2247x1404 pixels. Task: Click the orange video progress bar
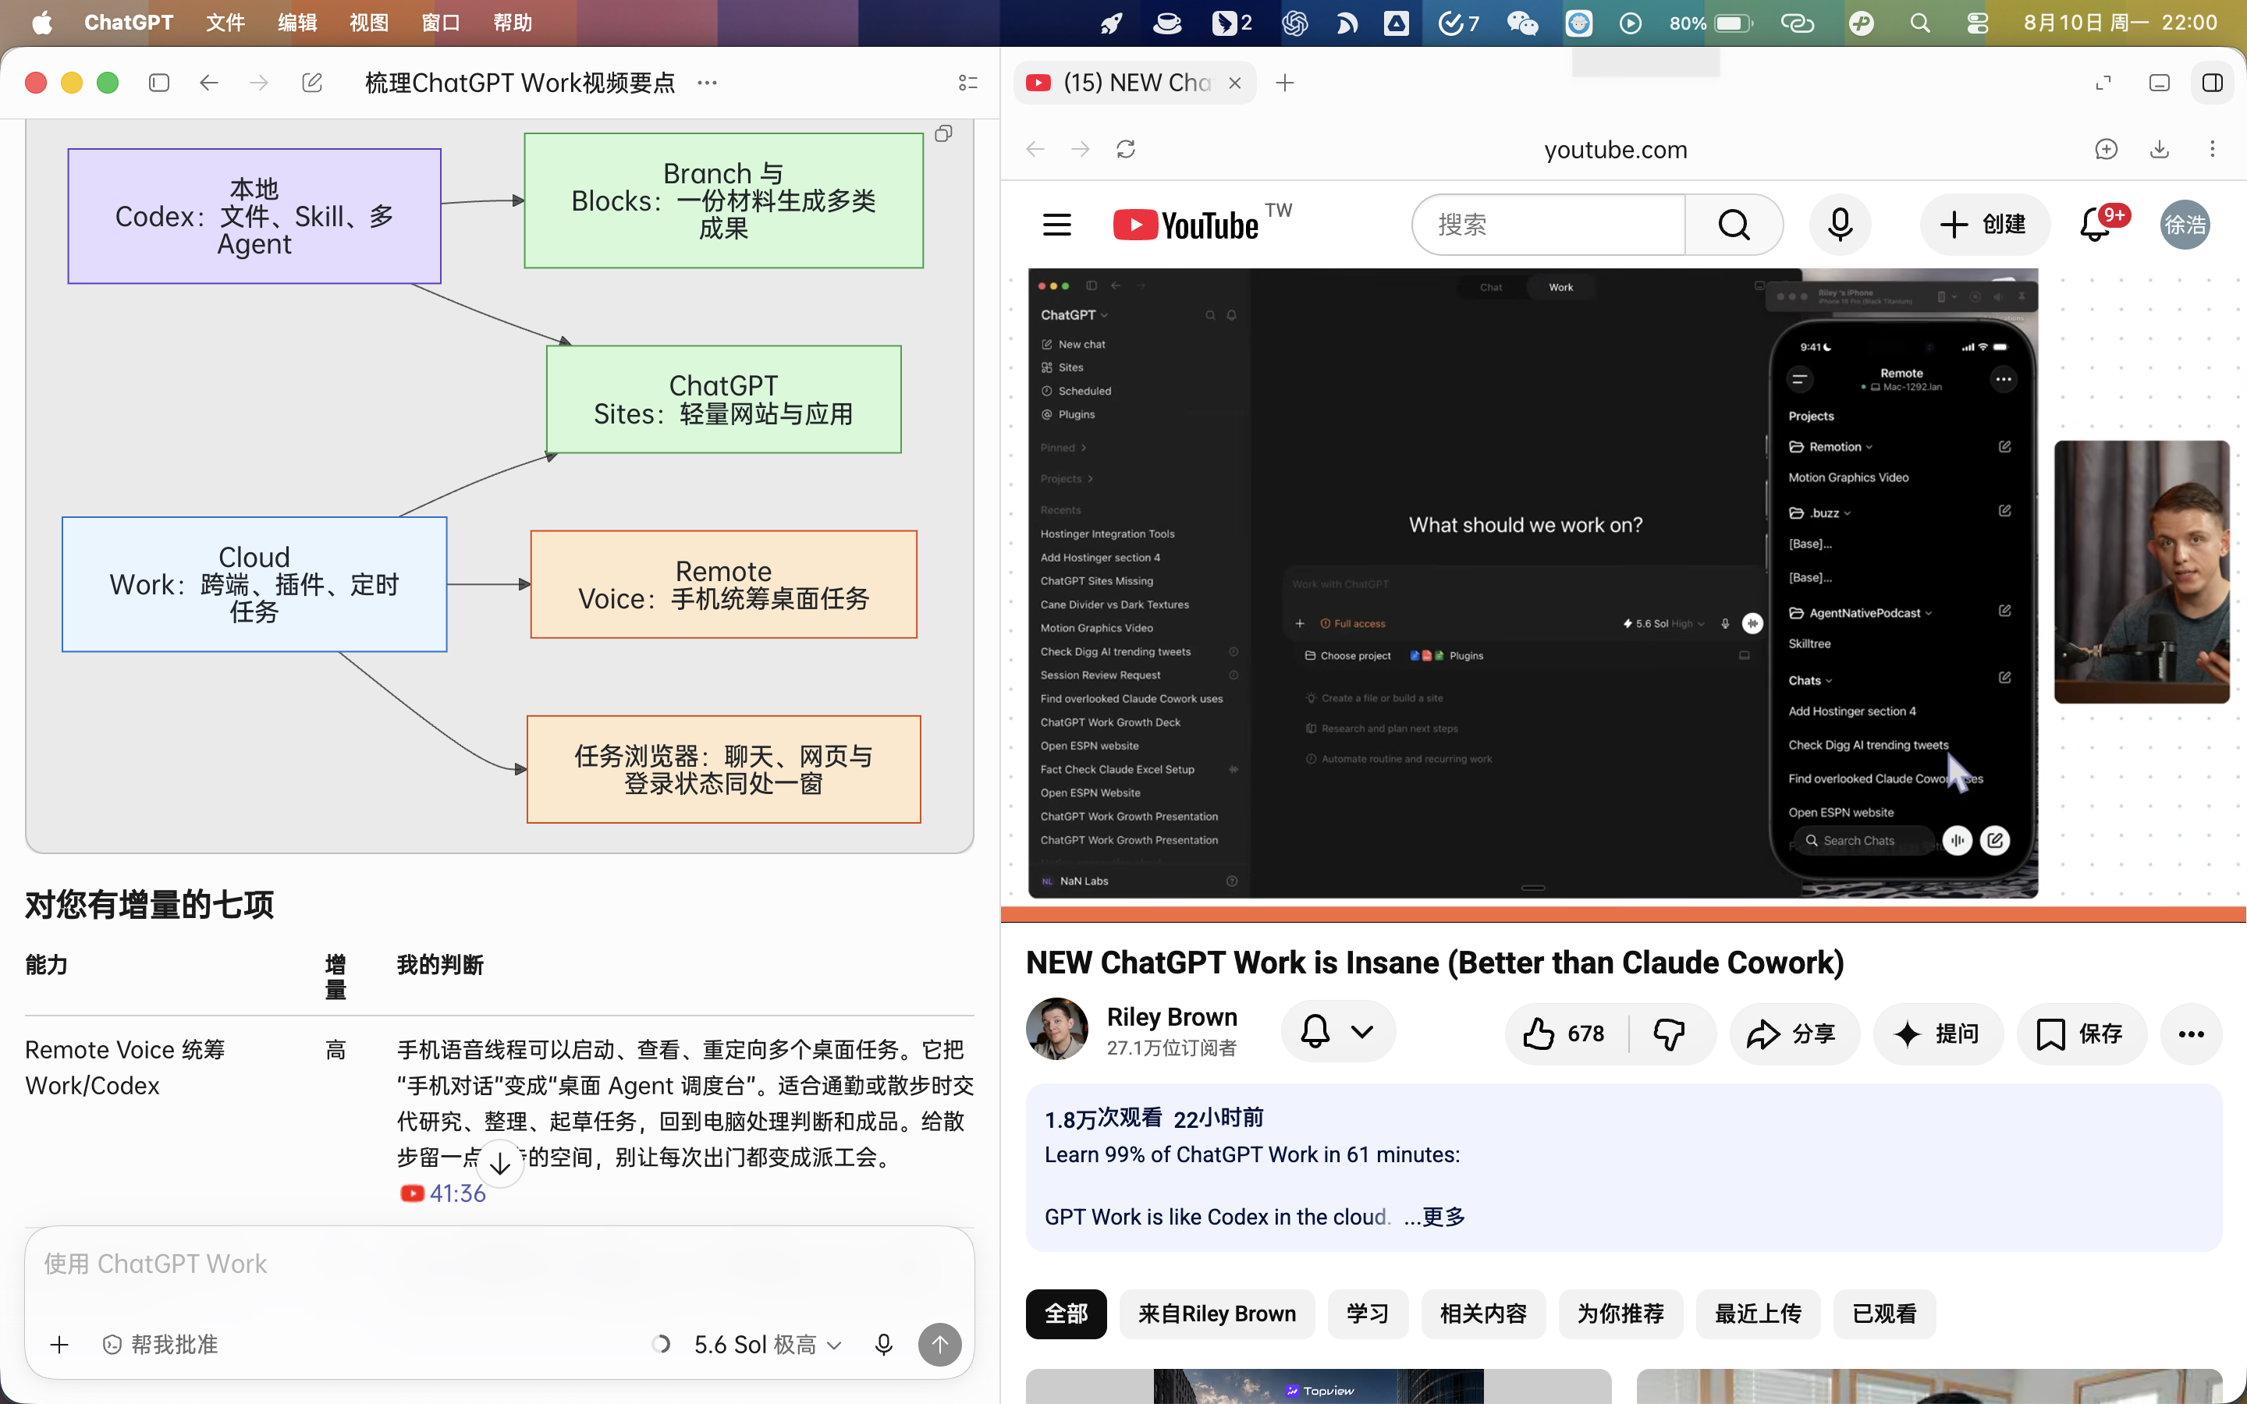click(x=1623, y=913)
